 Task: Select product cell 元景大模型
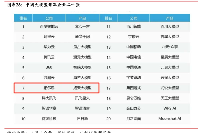[170, 67]
